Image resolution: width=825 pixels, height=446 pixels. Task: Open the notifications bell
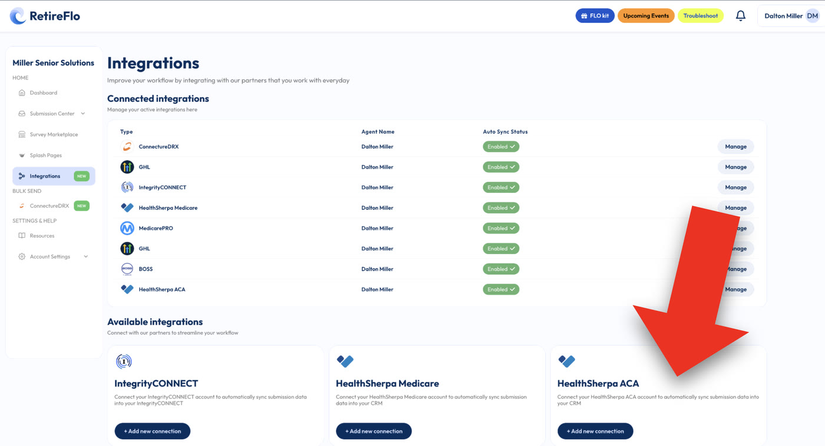pyautogui.click(x=741, y=16)
